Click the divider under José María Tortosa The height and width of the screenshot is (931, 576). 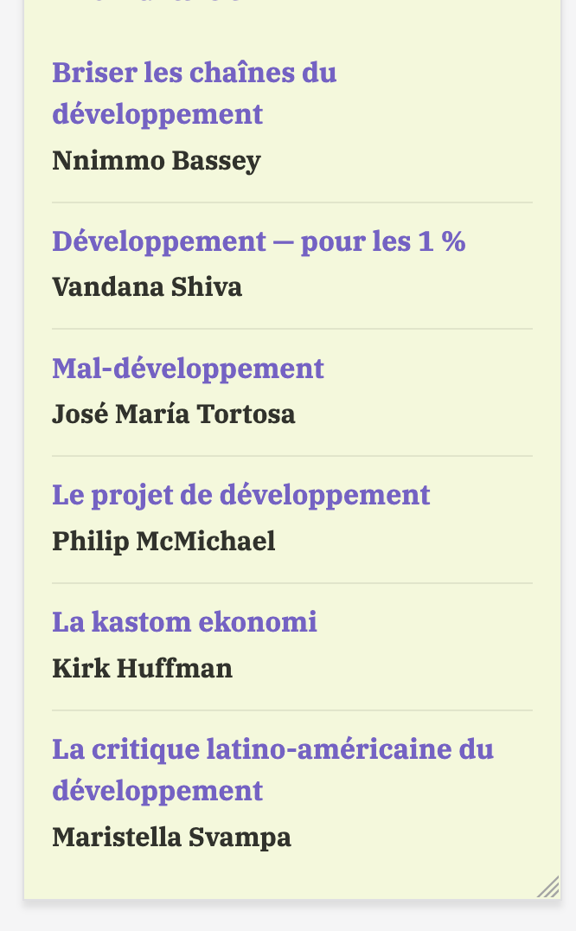[292, 456]
